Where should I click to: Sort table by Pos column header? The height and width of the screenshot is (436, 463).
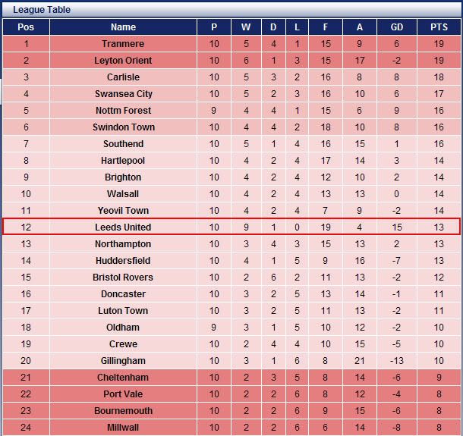pos(26,27)
